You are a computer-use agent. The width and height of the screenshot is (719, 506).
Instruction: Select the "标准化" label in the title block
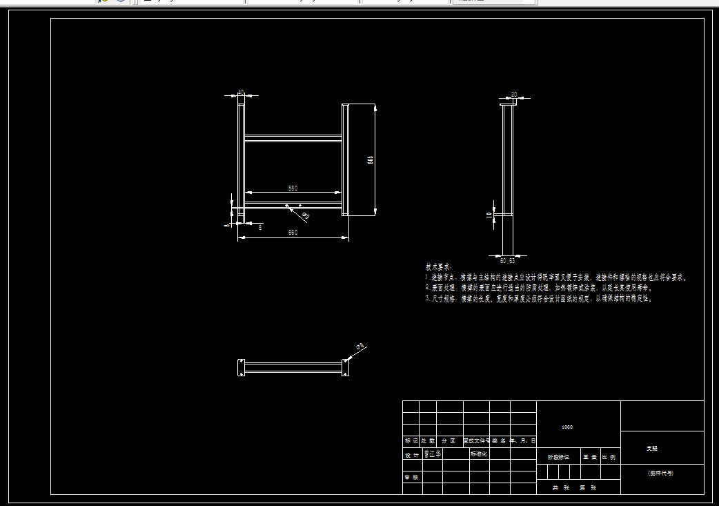point(479,454)
